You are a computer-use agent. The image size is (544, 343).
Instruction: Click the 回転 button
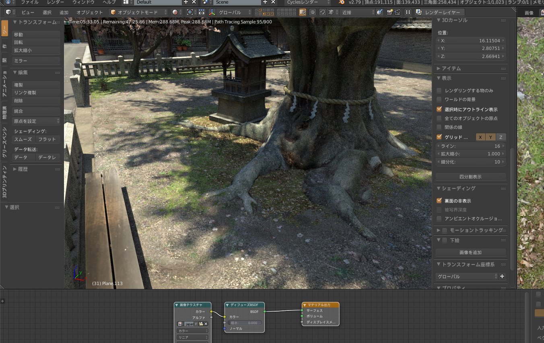coord(36,42)
